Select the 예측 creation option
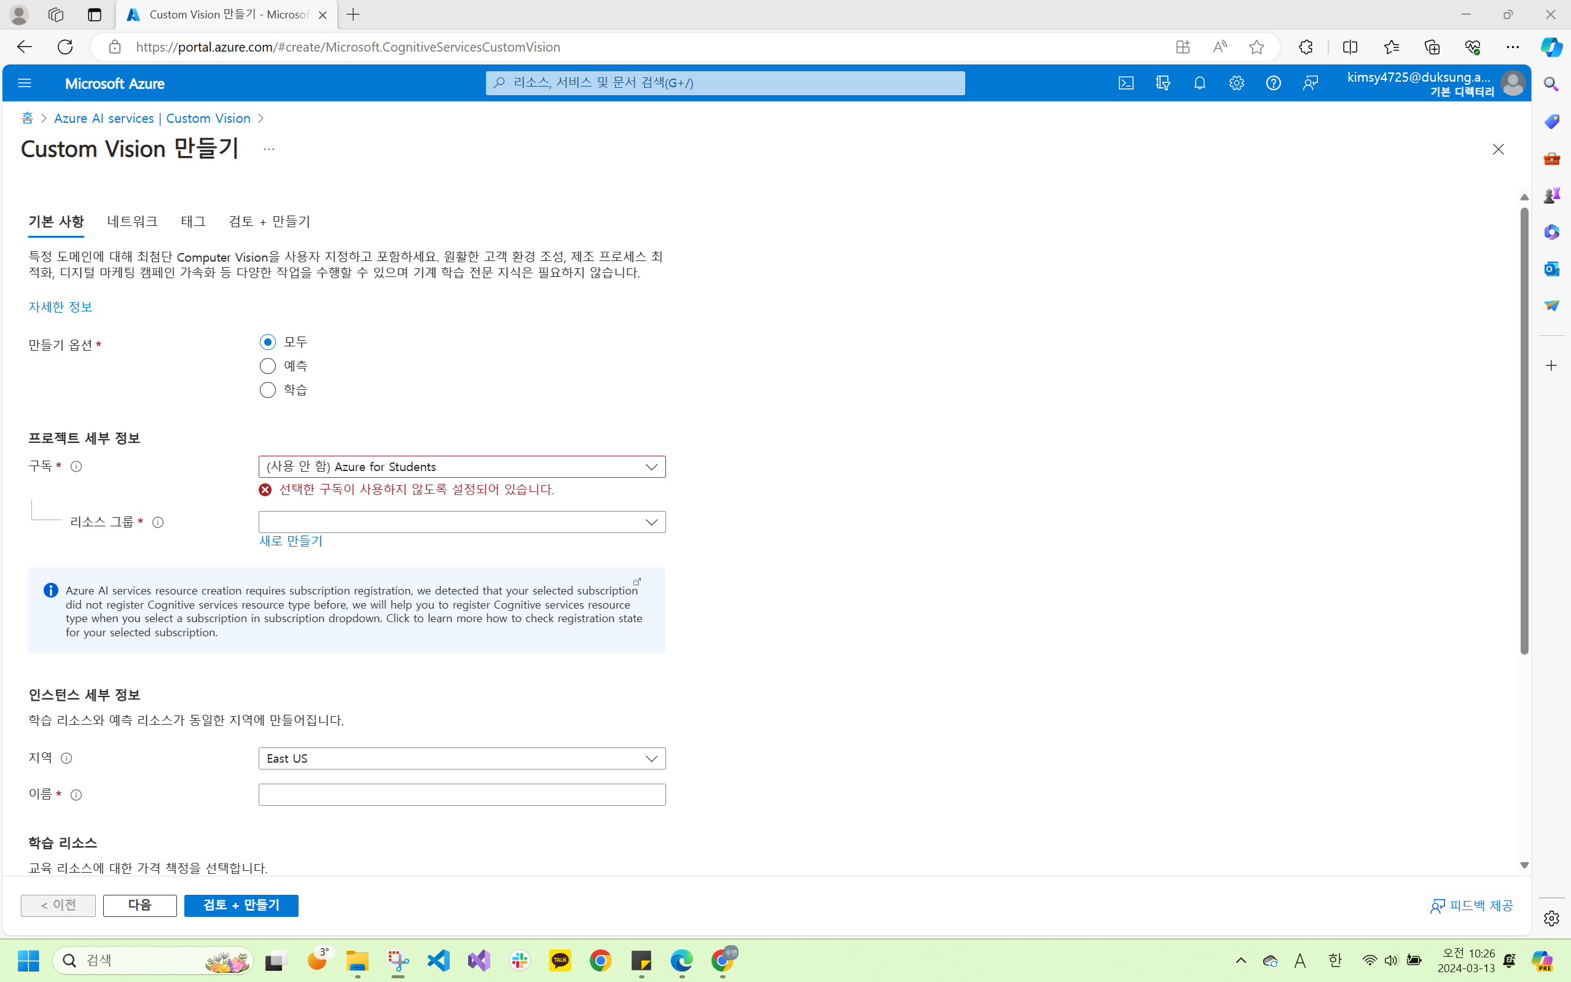The height and width of the screenshot is (982, 1571). tap(268, 366)
